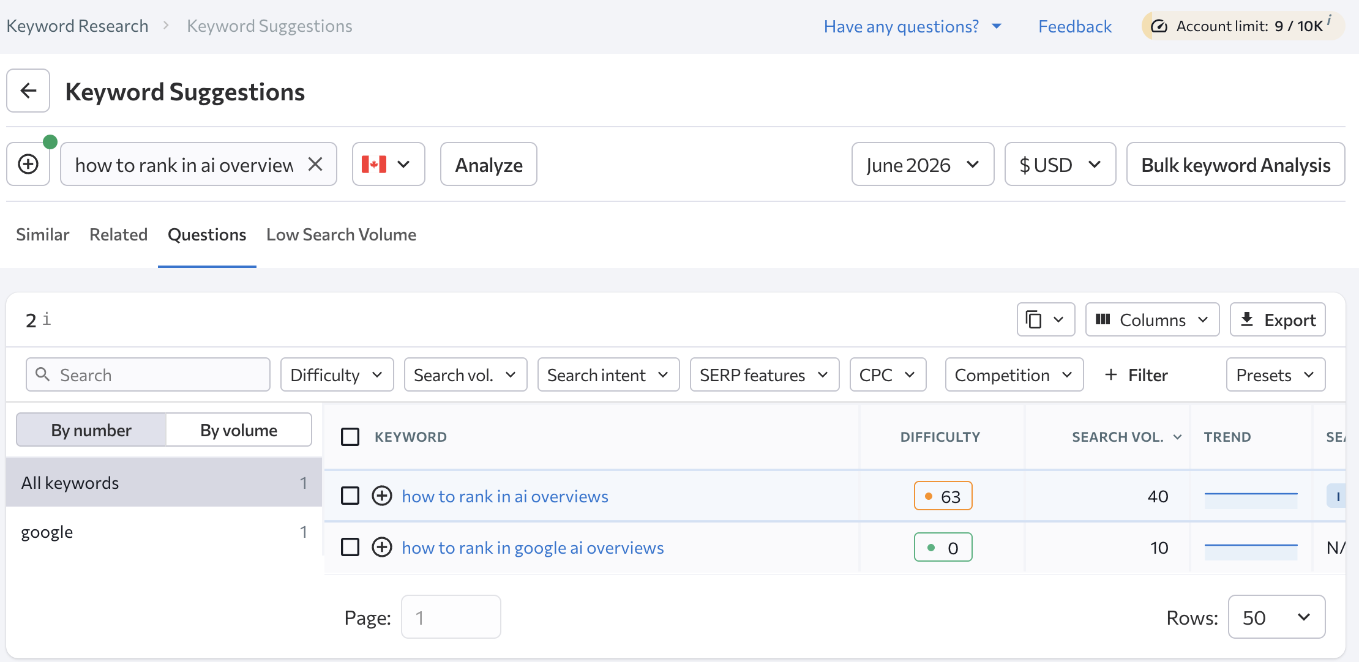Click the KEYWORD column header
Screen dimensions: 1359x662
(411, 437)
